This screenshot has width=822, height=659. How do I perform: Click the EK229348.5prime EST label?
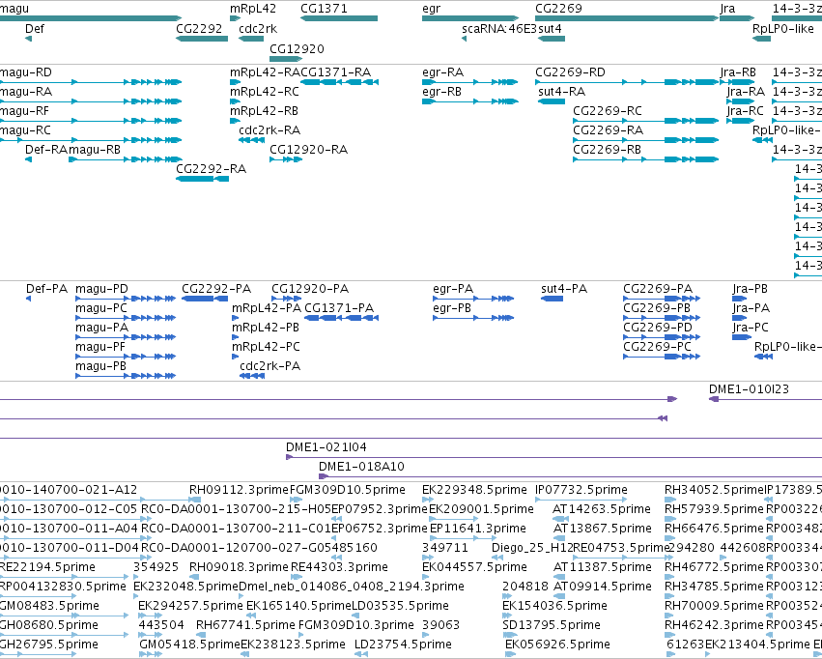pyautogui.click(x=474, y=490)
